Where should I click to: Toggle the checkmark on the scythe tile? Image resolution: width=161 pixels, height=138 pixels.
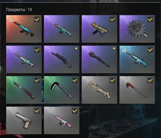coord(75,80)
